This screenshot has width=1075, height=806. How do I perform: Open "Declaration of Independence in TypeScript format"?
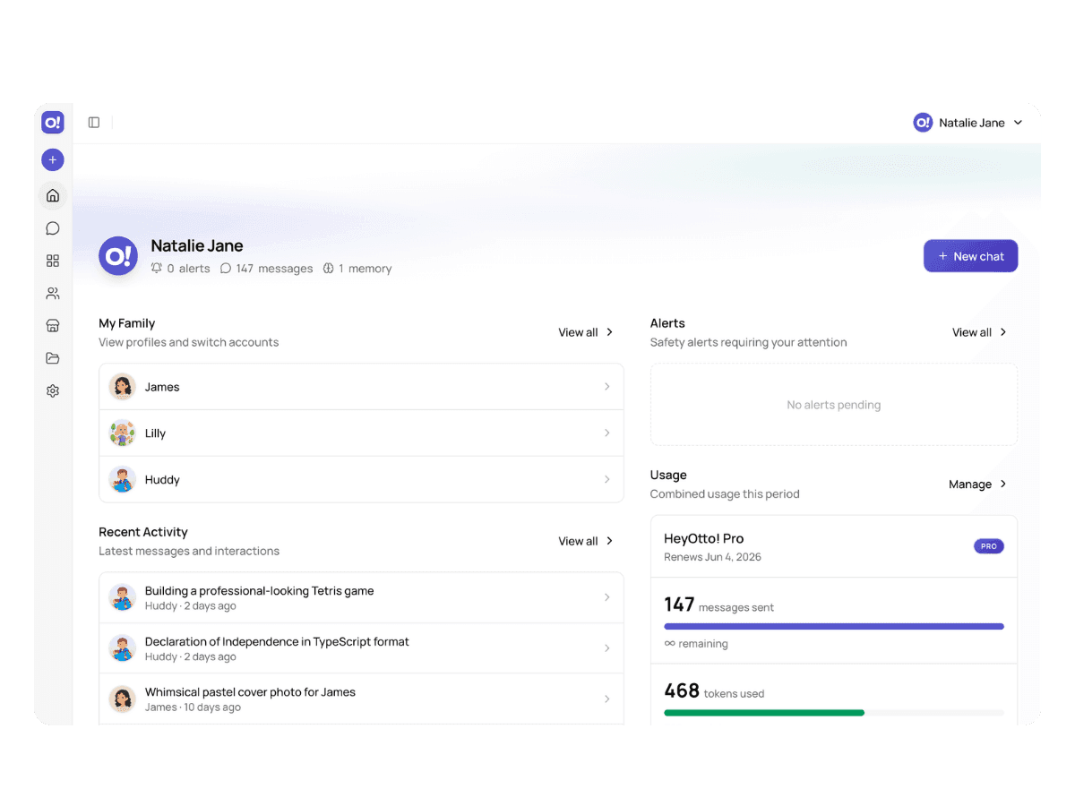coord(277,642)
